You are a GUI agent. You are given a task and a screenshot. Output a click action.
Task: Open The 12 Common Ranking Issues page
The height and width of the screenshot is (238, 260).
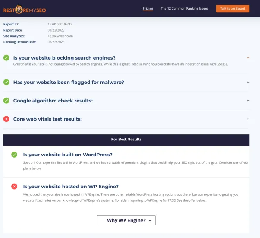pyautogui.click(x=185, y=8)
